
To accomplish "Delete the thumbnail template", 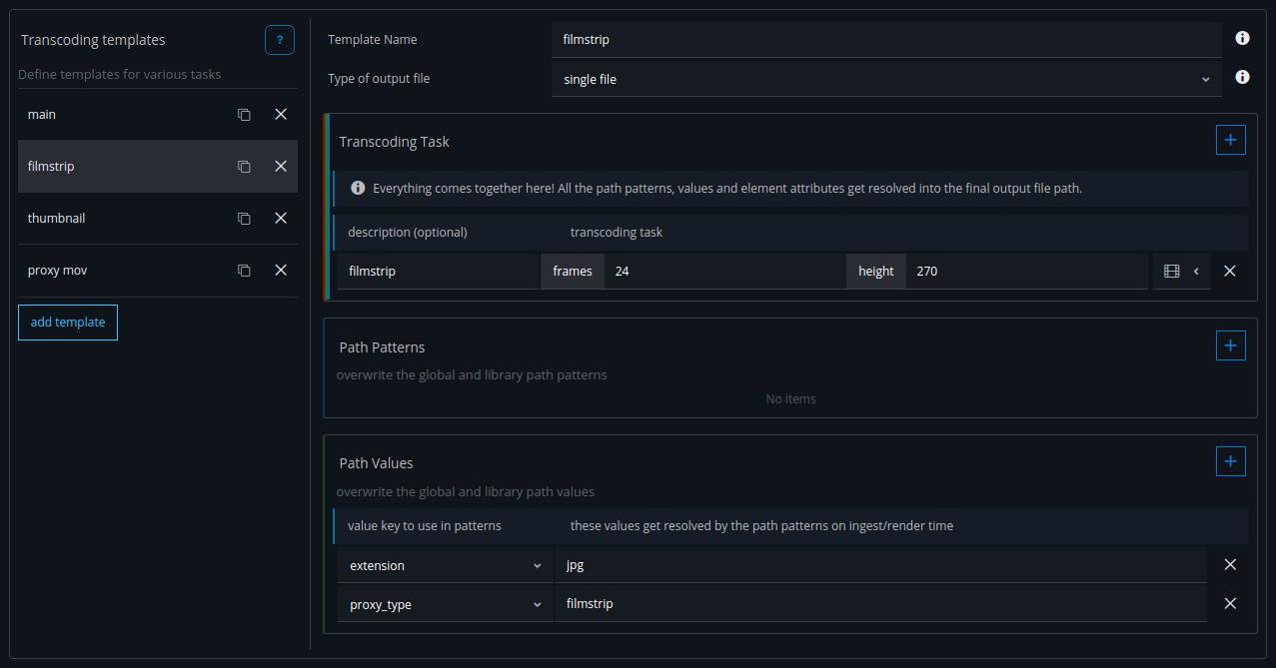I will point(281,218).
